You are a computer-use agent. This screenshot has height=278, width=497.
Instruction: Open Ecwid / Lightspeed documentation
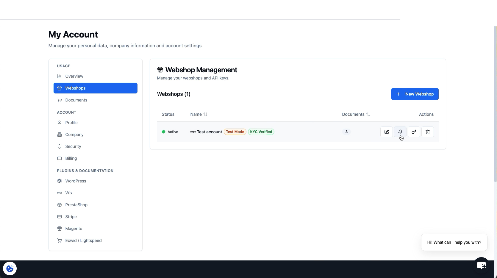coord(96,240)
